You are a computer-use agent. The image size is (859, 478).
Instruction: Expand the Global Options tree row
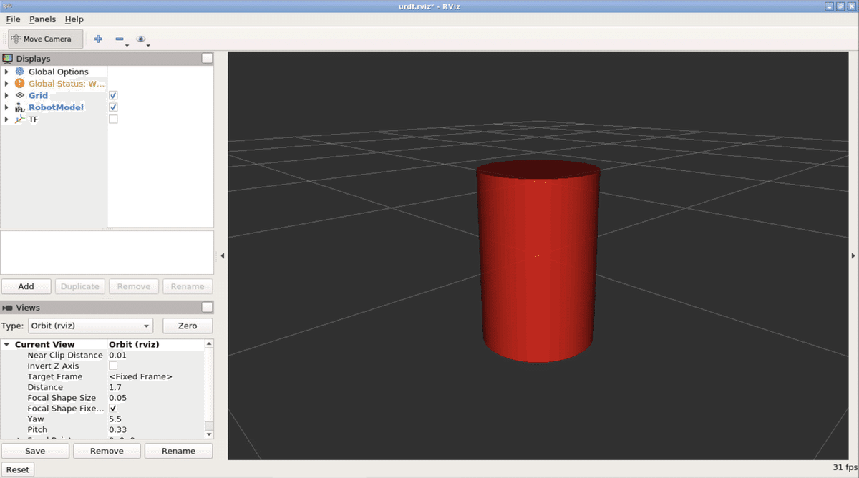point(6,72)
